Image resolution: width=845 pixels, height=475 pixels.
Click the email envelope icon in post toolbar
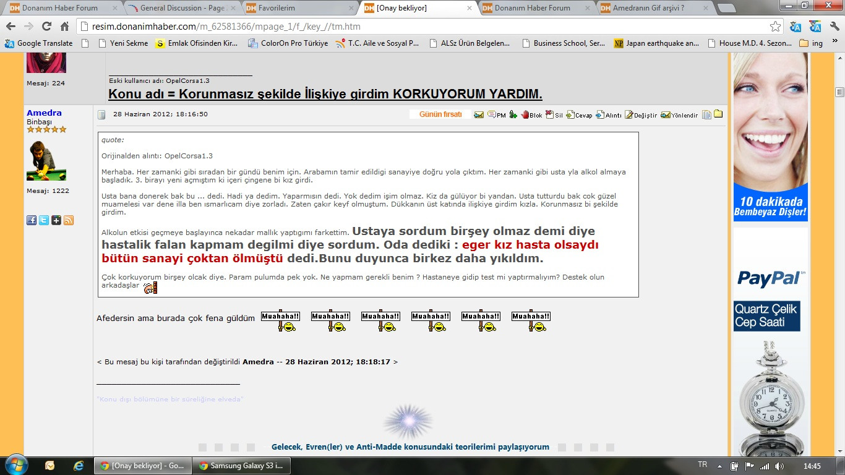(x=479, y=114)
